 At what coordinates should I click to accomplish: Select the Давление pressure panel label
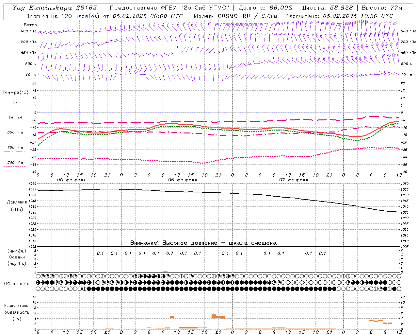(17, 202)
